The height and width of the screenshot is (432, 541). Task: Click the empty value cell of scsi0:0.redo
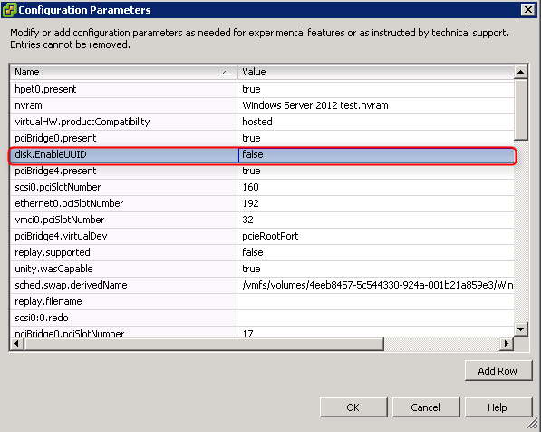(376, 318)
